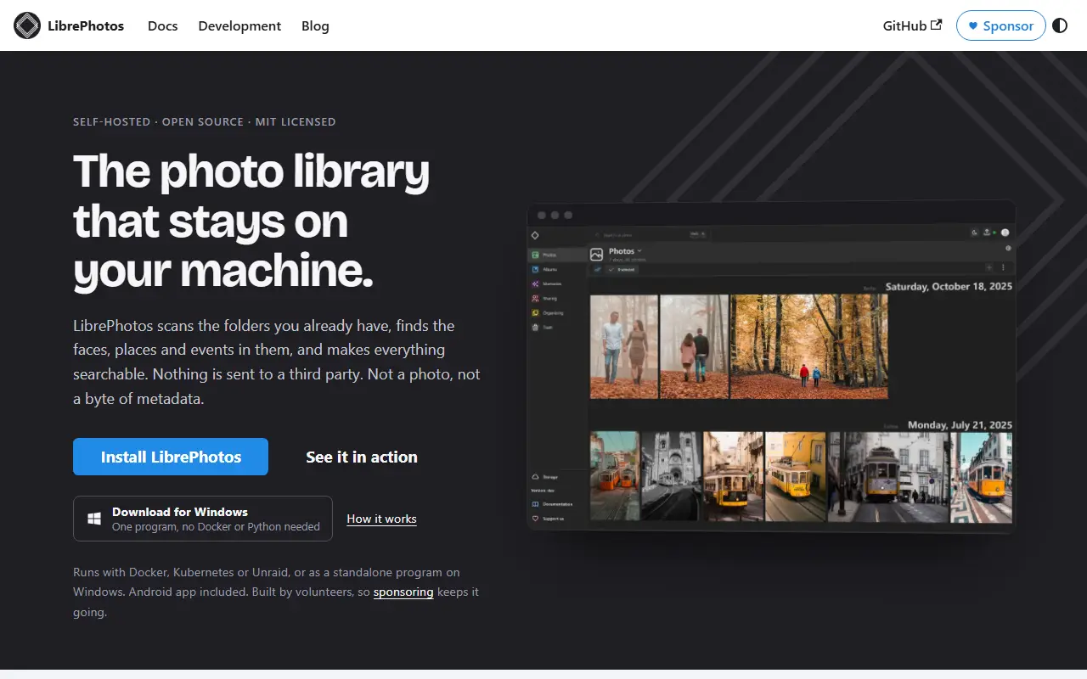Open the Development navigation item
The width and height of the screenshot is (1087, 679).
pyautogui.click(x=239, y=25)
